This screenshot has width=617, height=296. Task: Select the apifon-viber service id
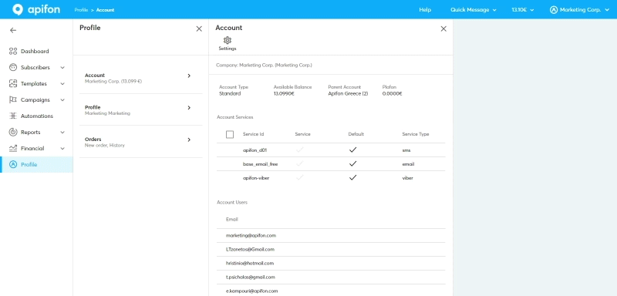point(256,178)
